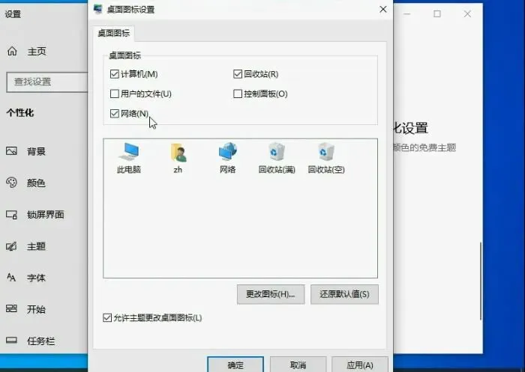Maximize the Settings window
This screenshot has height=372, width=525.
pos(437,13)
